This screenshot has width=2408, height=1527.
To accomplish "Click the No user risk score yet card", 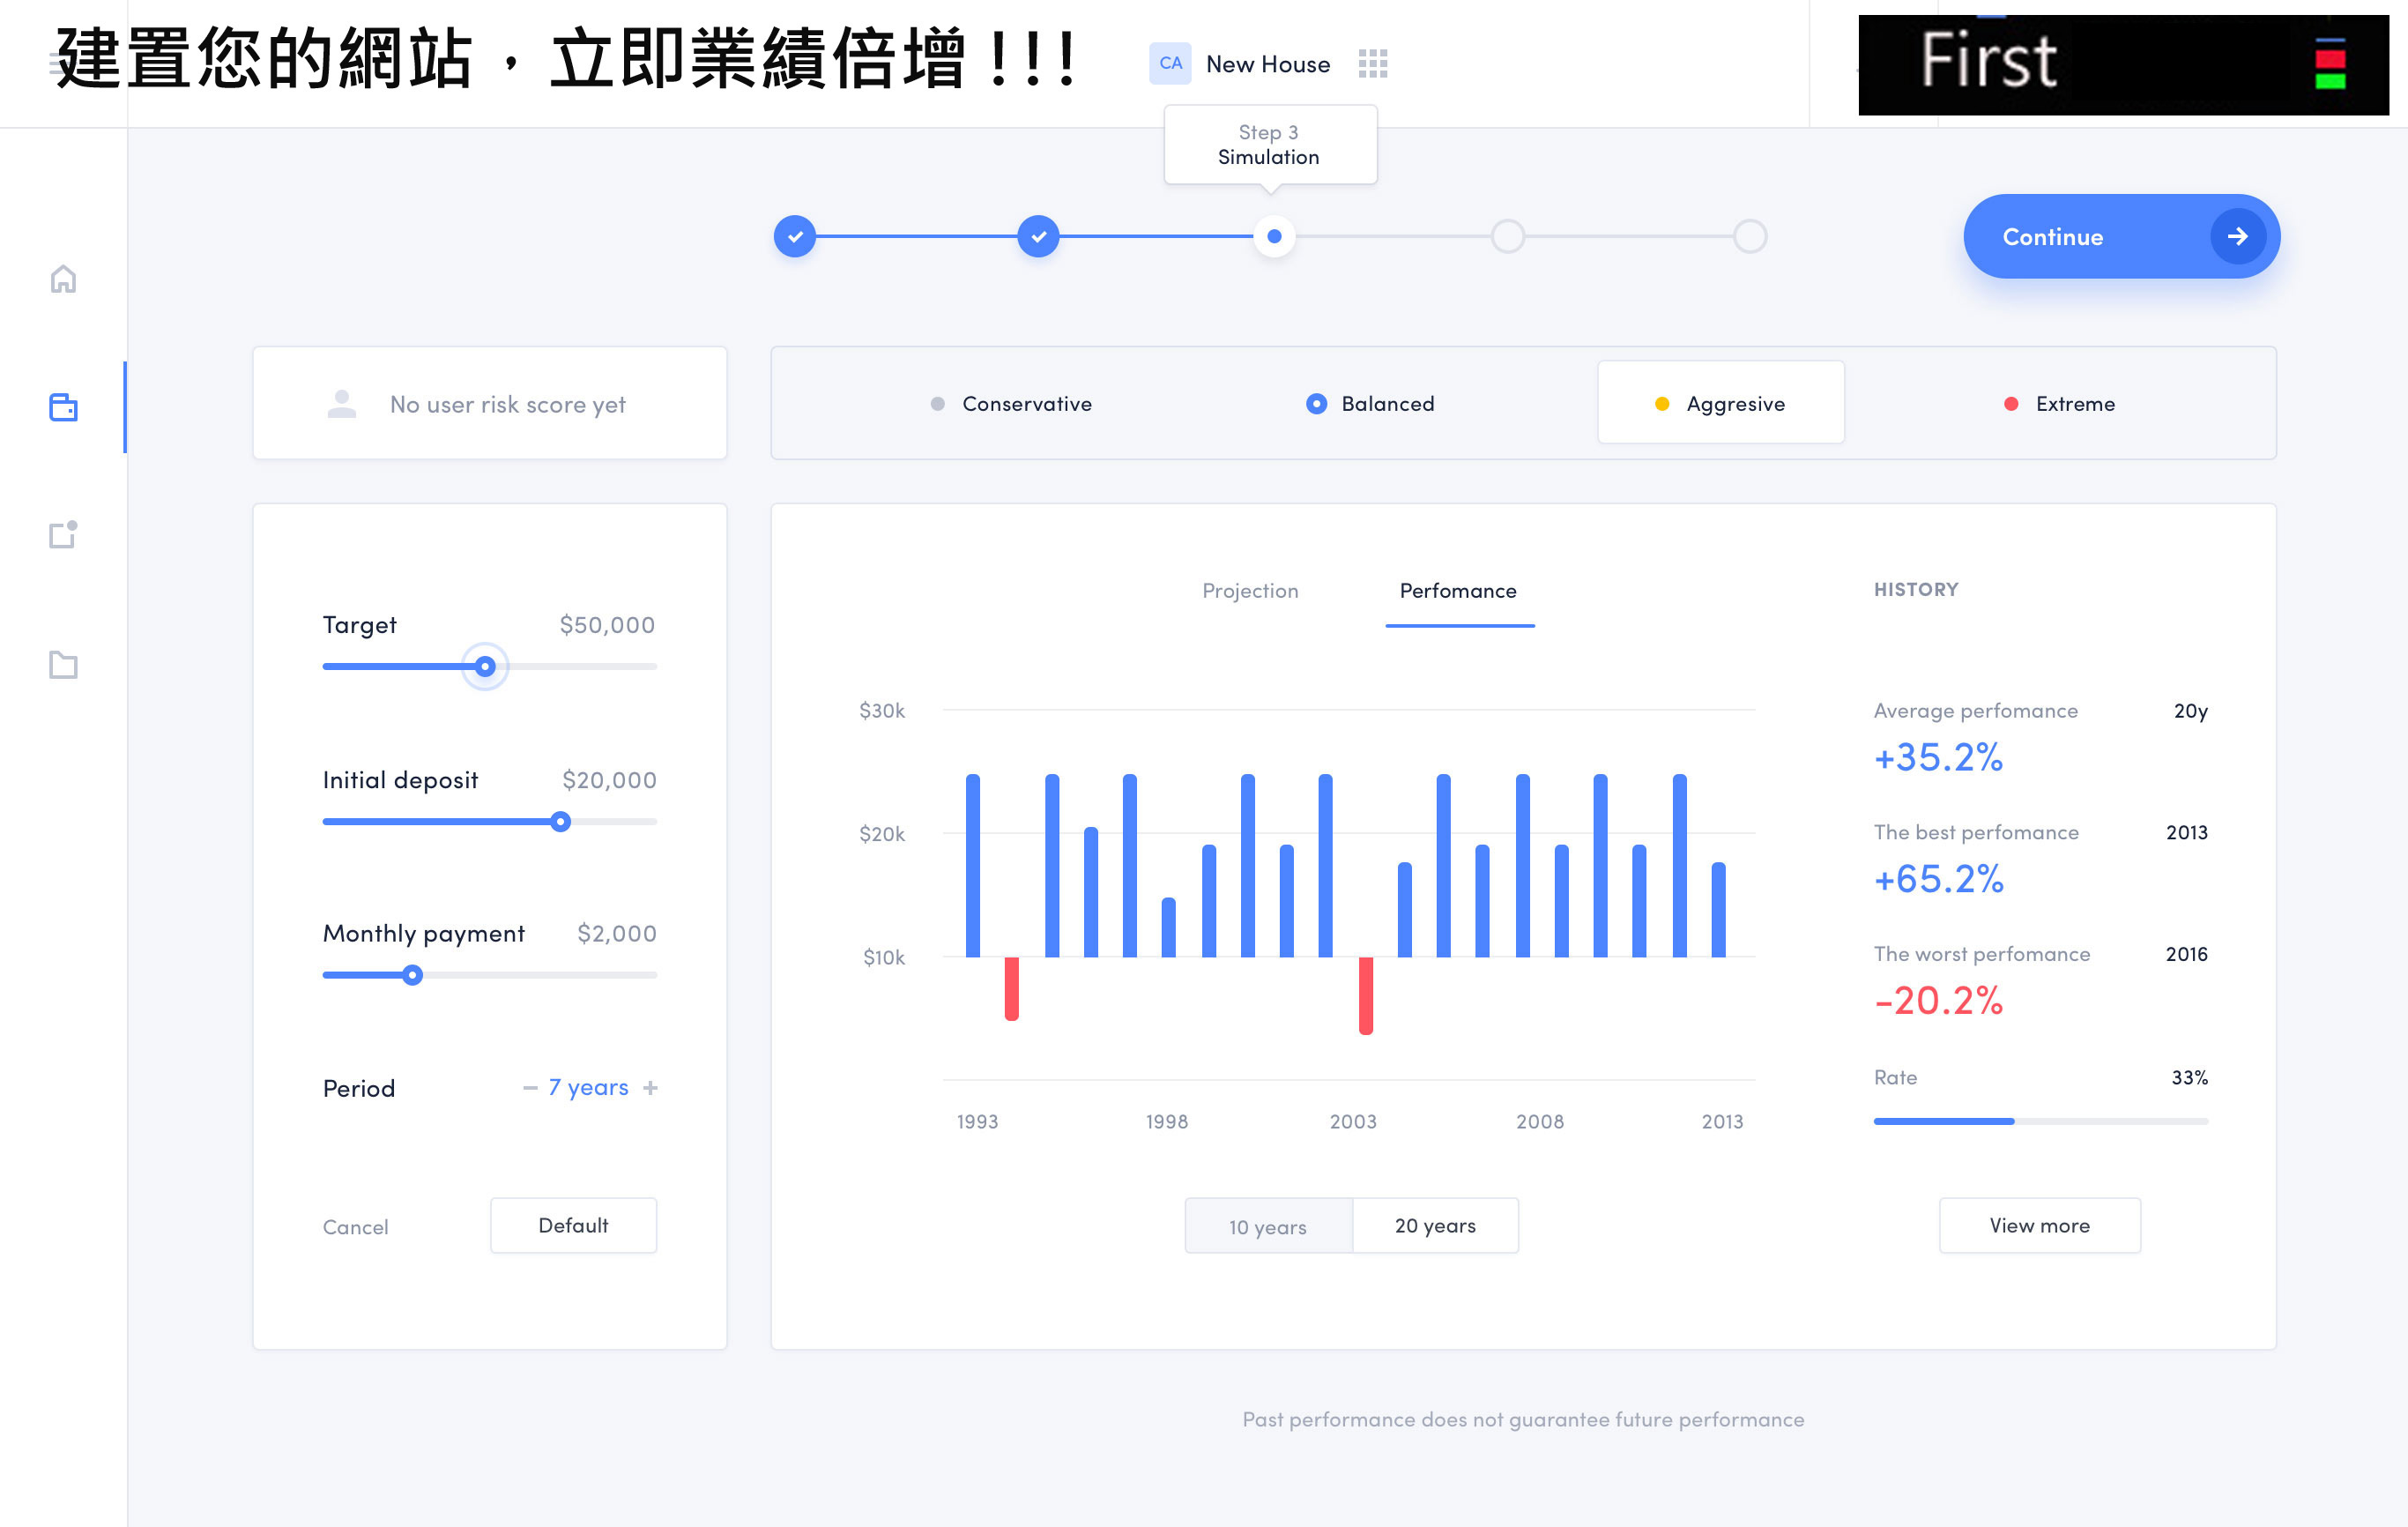I will pos(490,403).
